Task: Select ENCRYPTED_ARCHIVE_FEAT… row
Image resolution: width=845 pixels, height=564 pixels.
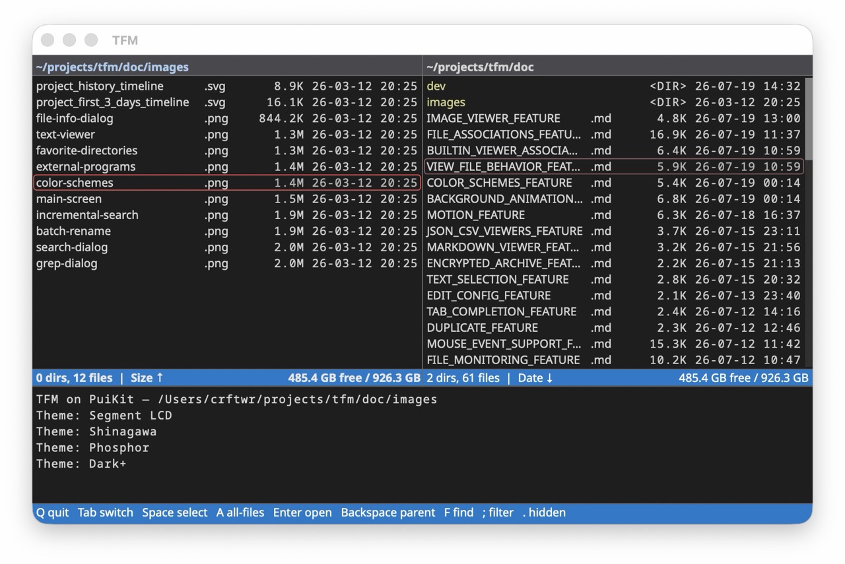Action: pos(614,263)
